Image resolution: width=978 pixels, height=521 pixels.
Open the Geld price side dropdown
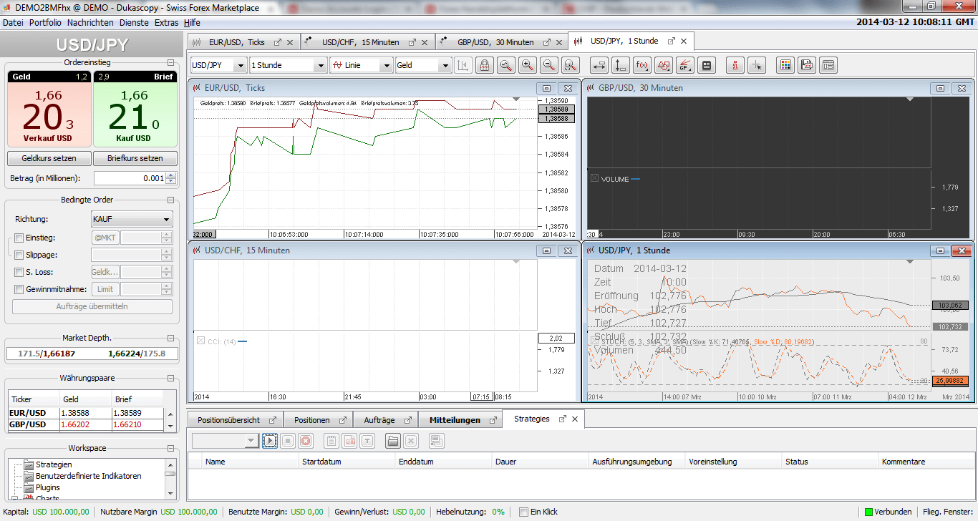pyautogui.click(x=445, y=65)
